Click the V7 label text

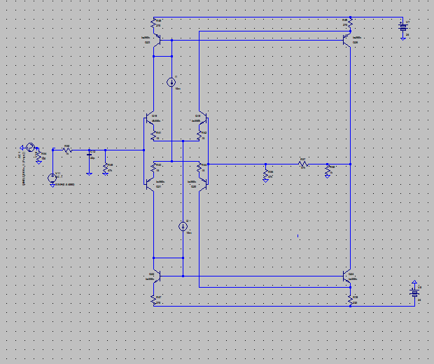[x=407, y=22]
